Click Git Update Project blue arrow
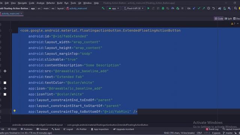 [x=194, y=8]
